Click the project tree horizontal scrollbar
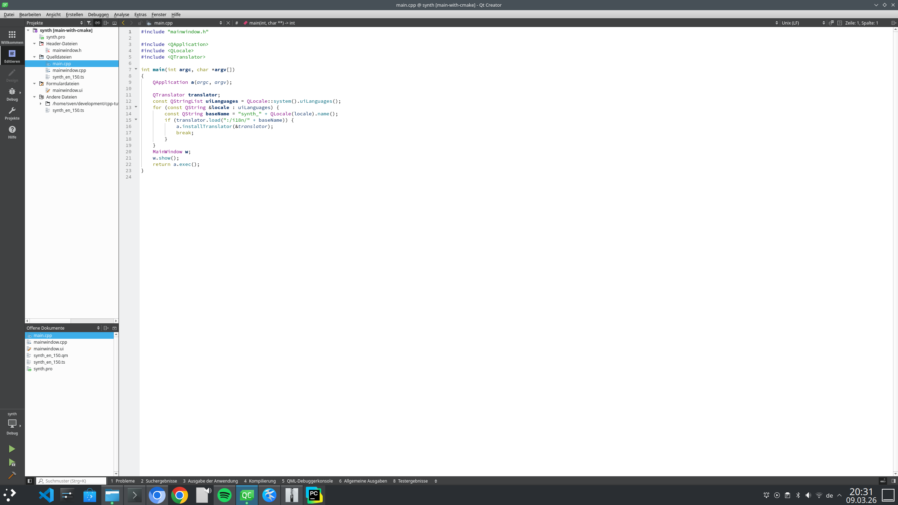The height and width of the screenshot is (505, 898). pos(50,321)
